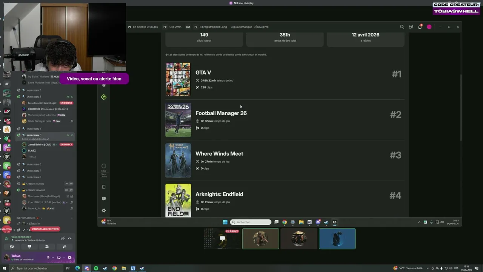
Task: Click the 'Rechercher' taskbar search box
Action: coord(251,222)
